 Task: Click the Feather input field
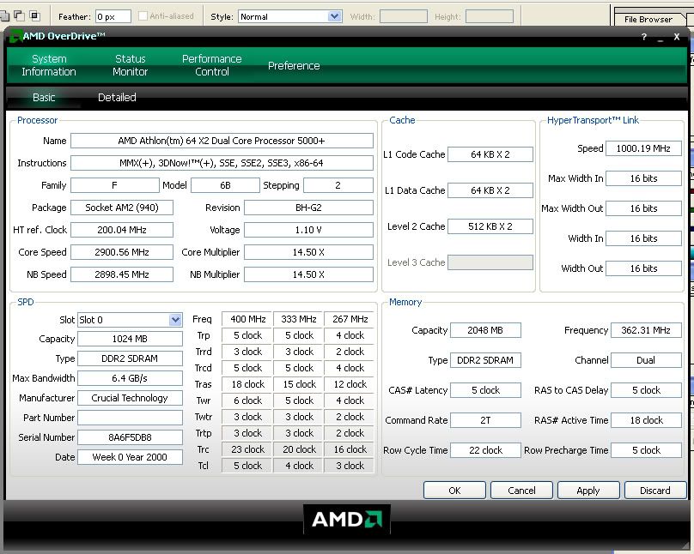tap(113, 17)
